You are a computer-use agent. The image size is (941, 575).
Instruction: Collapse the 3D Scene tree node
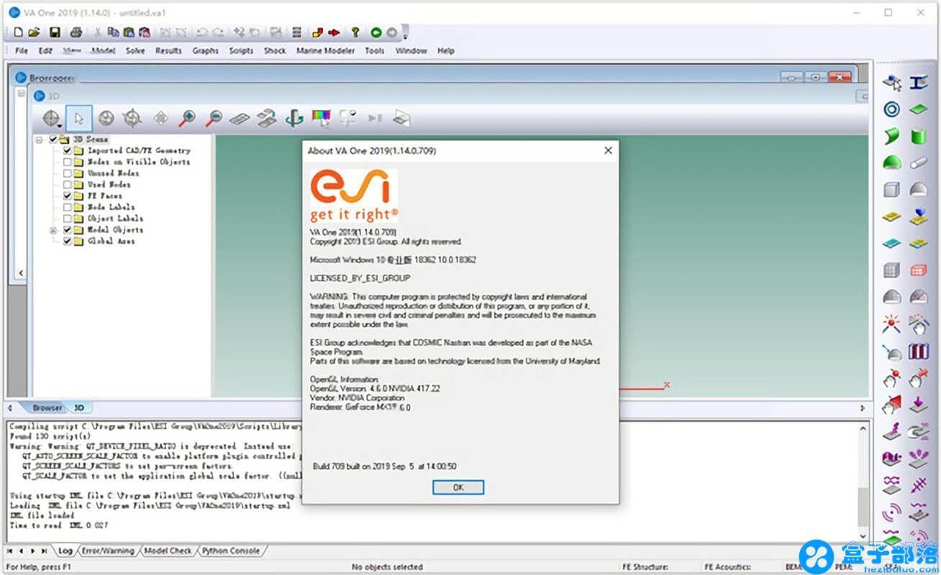[40, 139]
